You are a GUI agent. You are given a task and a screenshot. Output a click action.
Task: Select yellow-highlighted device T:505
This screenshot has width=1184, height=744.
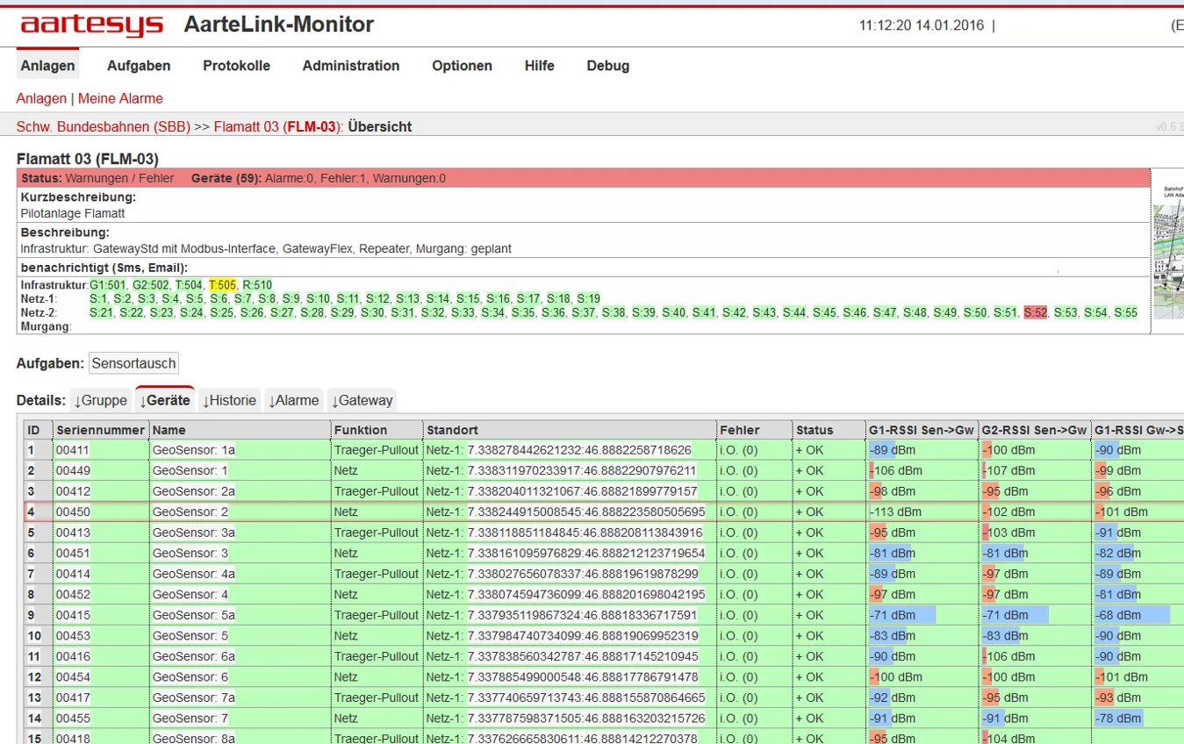click(x=223, y=285)
